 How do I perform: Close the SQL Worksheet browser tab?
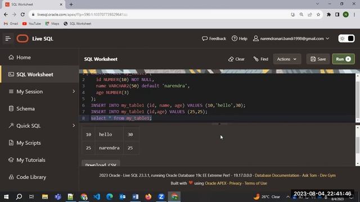coord(61,4)
